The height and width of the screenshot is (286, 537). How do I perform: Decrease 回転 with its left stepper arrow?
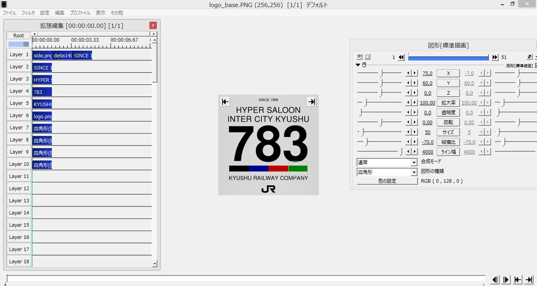[x=409, y=122]
